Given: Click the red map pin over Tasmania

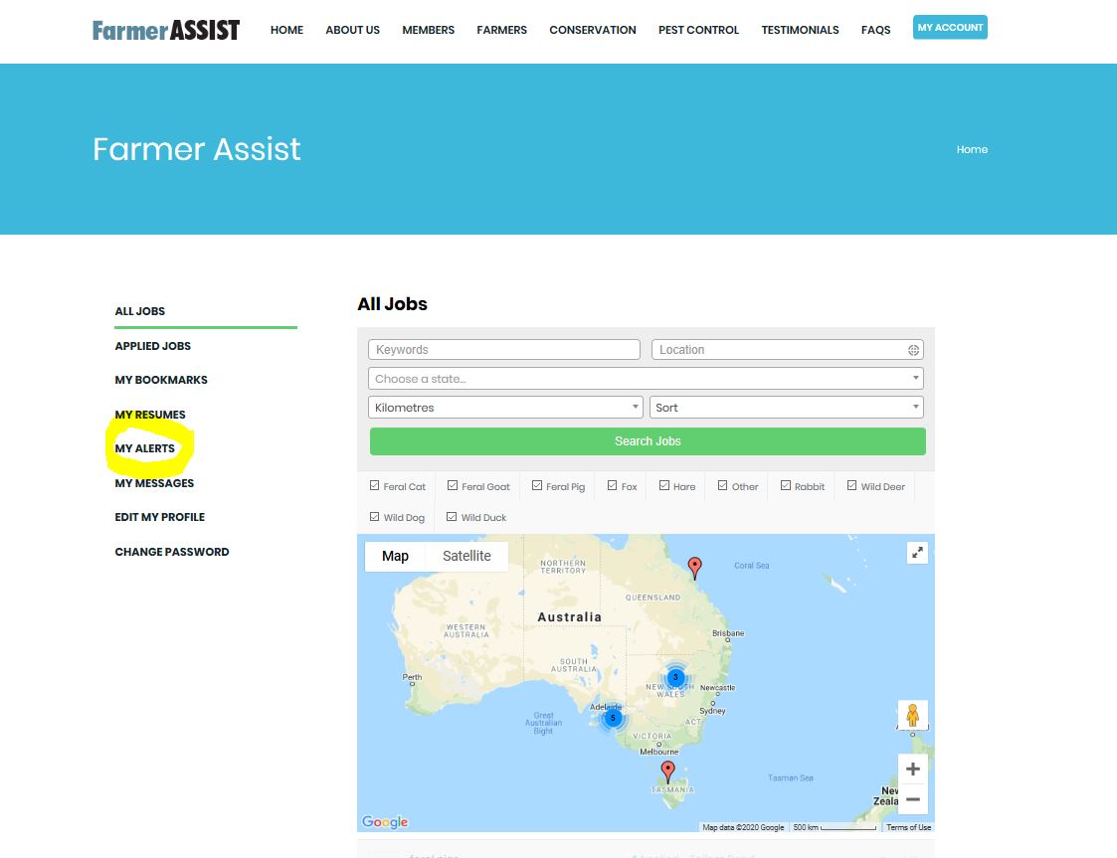Looking at the screenshot, I should pyautogui.click(x=667, y=772).
